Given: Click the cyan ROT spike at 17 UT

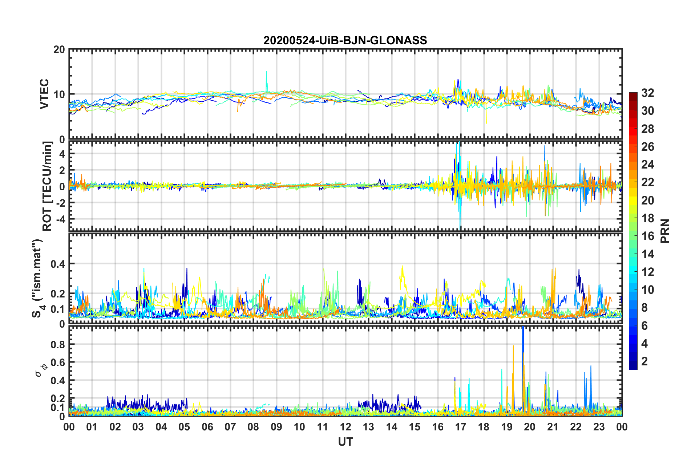Looking at the screenshot, I should coord(460,185).
